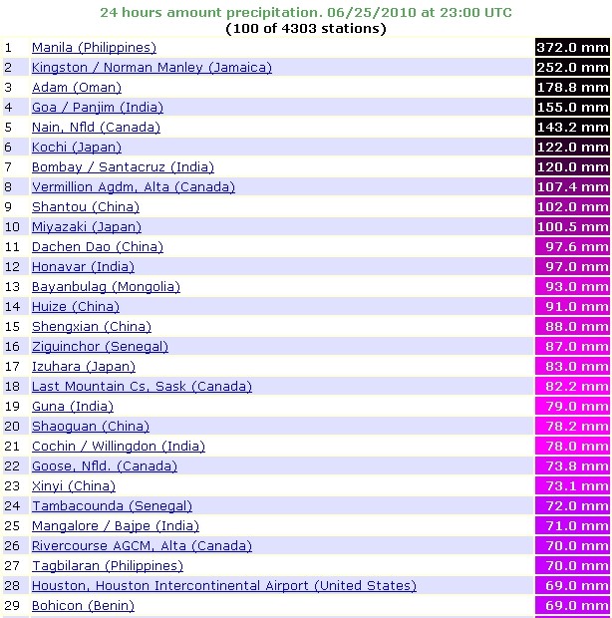Select the 78.2 mm value
The image size is (612, 618).
(572, 427)
